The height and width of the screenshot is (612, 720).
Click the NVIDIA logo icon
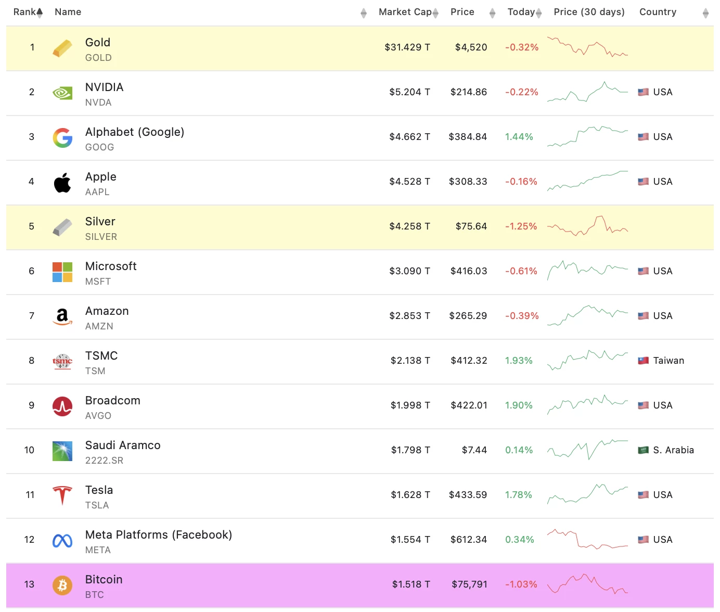pyautogui.click(x=62, y=93)
